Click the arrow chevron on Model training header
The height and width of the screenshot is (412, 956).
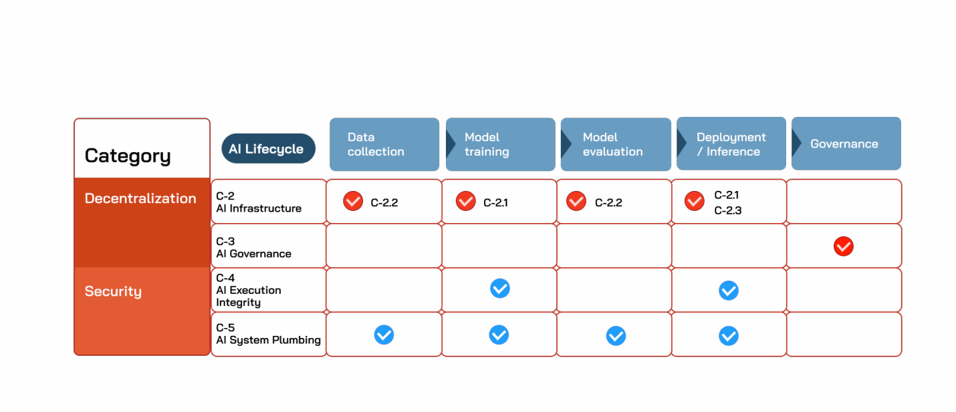(451, 144)
